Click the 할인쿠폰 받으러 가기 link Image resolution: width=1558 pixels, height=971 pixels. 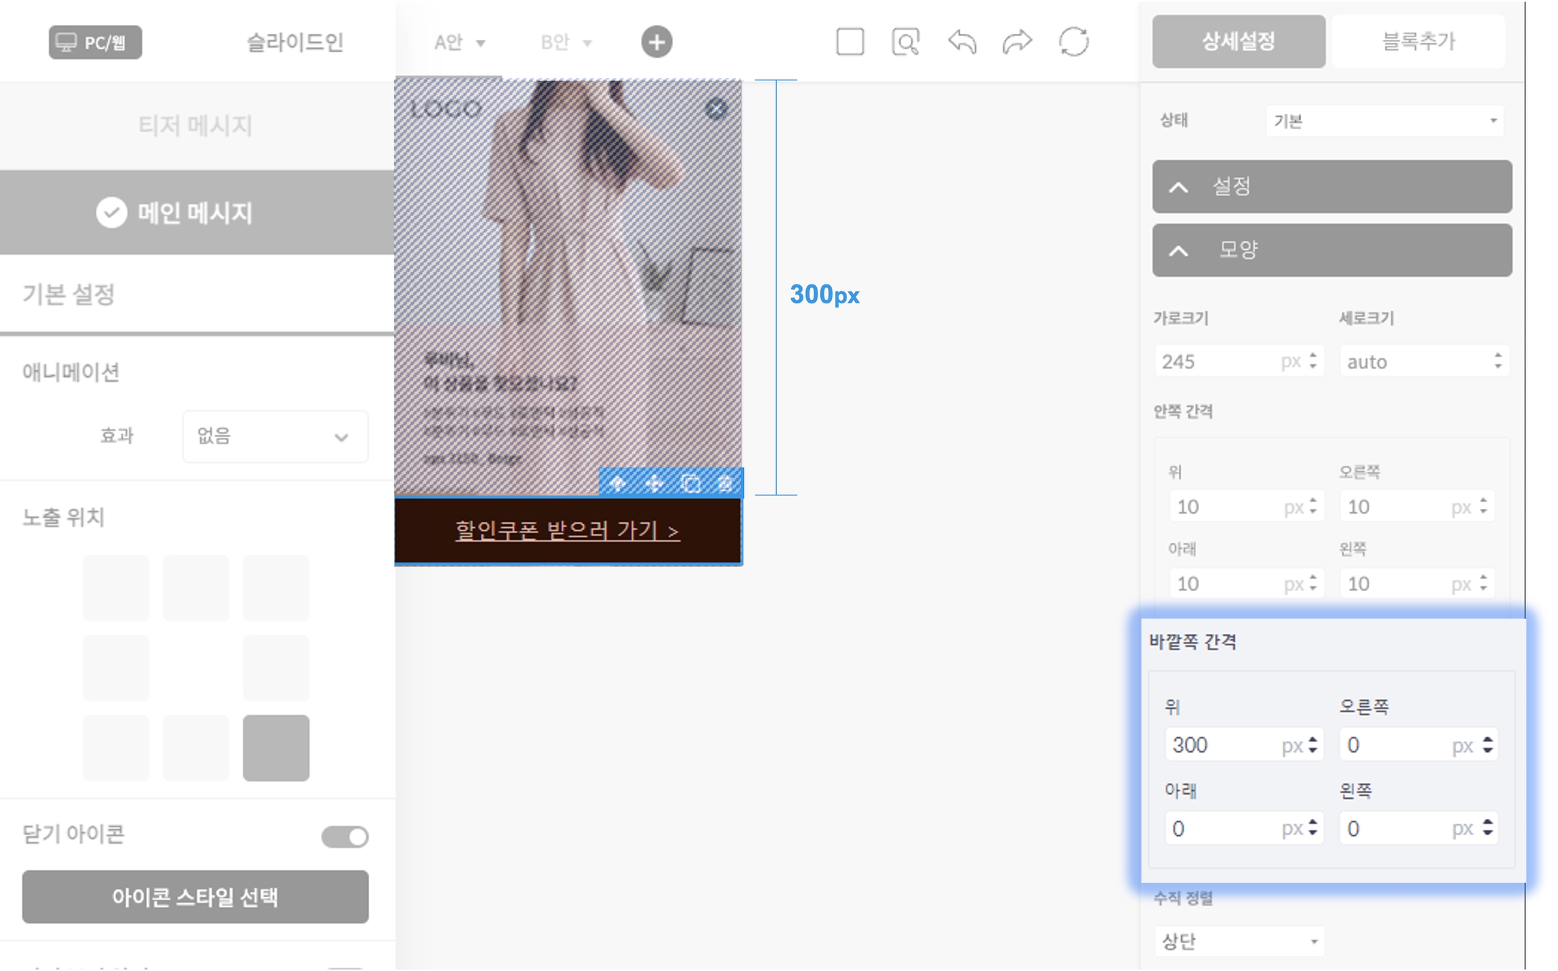tap(567, 531)
